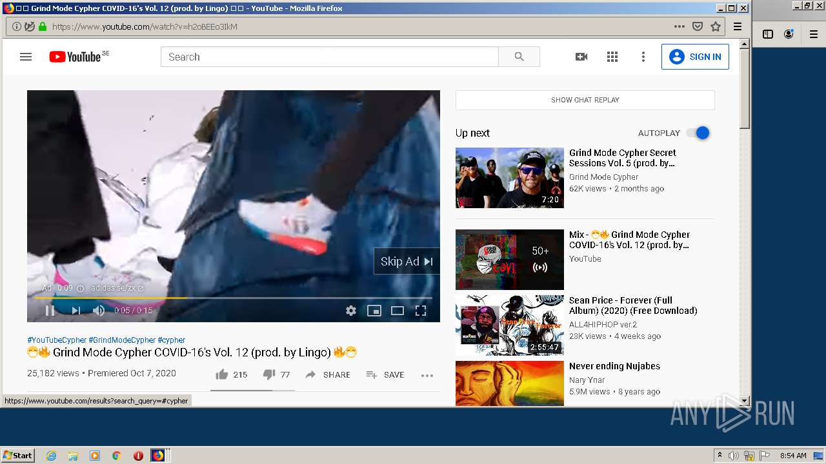Image resolution: width=826 pixels, height=464 pixels.
Task: Click the #YouTubeCypher hashtag
Action: pos(57,340)
